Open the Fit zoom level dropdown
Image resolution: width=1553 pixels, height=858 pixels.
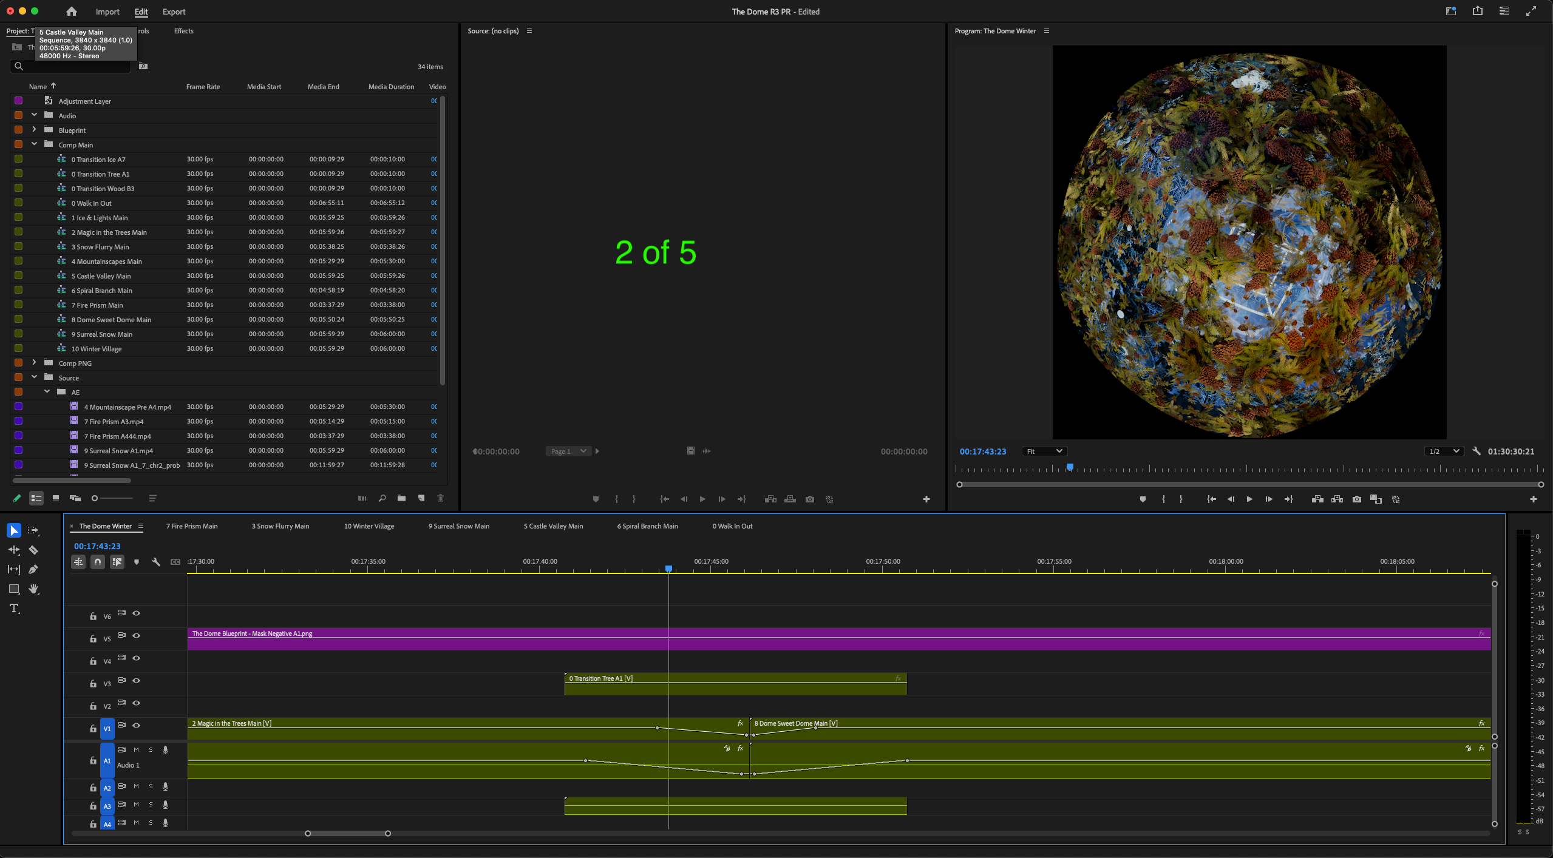pos(1044,451)
